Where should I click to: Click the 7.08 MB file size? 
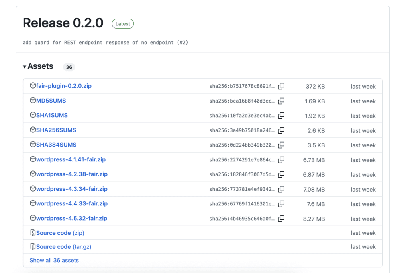point(314,190)
